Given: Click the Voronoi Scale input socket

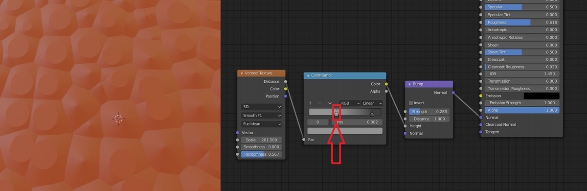Looking at the screenshot, I should click(237, 140).
